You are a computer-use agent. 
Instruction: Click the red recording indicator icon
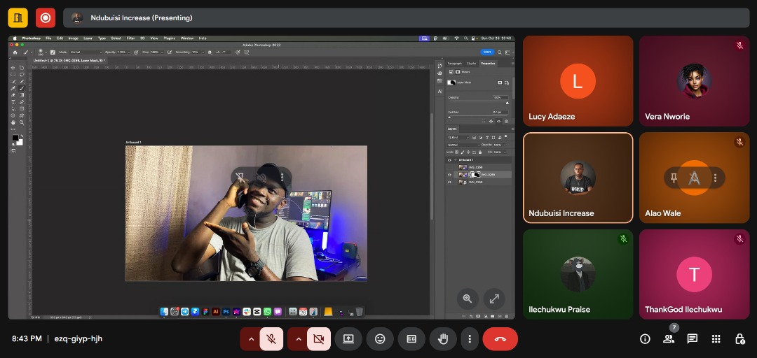(x=46, y=17)
